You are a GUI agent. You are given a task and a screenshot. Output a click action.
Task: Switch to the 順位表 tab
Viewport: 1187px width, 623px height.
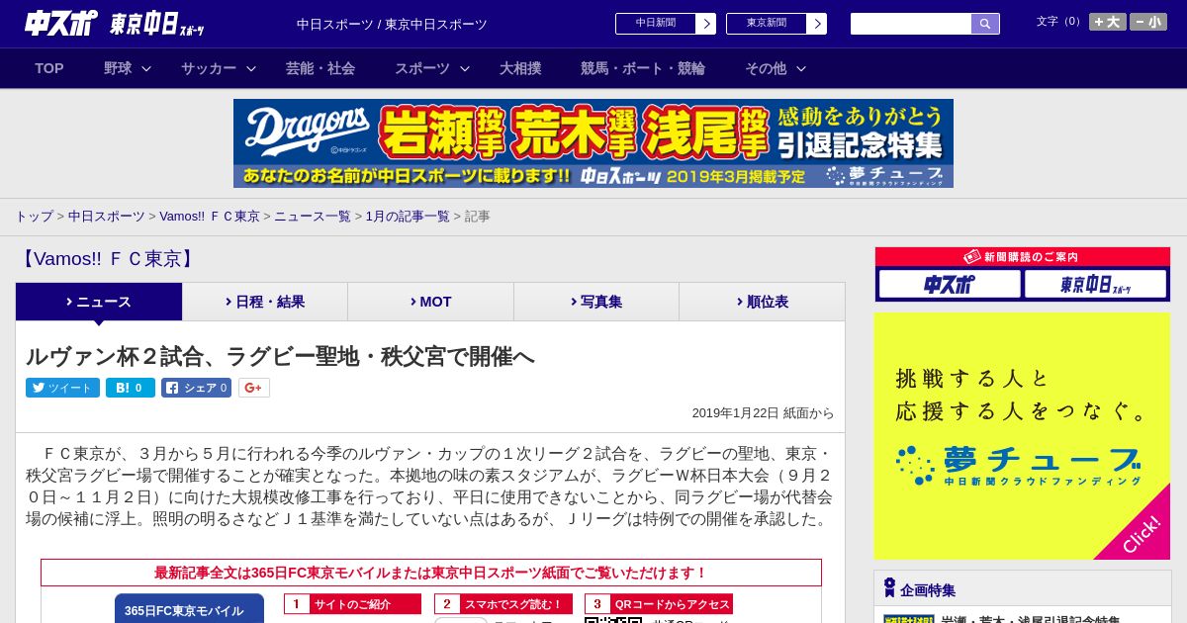[x=762, y=302]
